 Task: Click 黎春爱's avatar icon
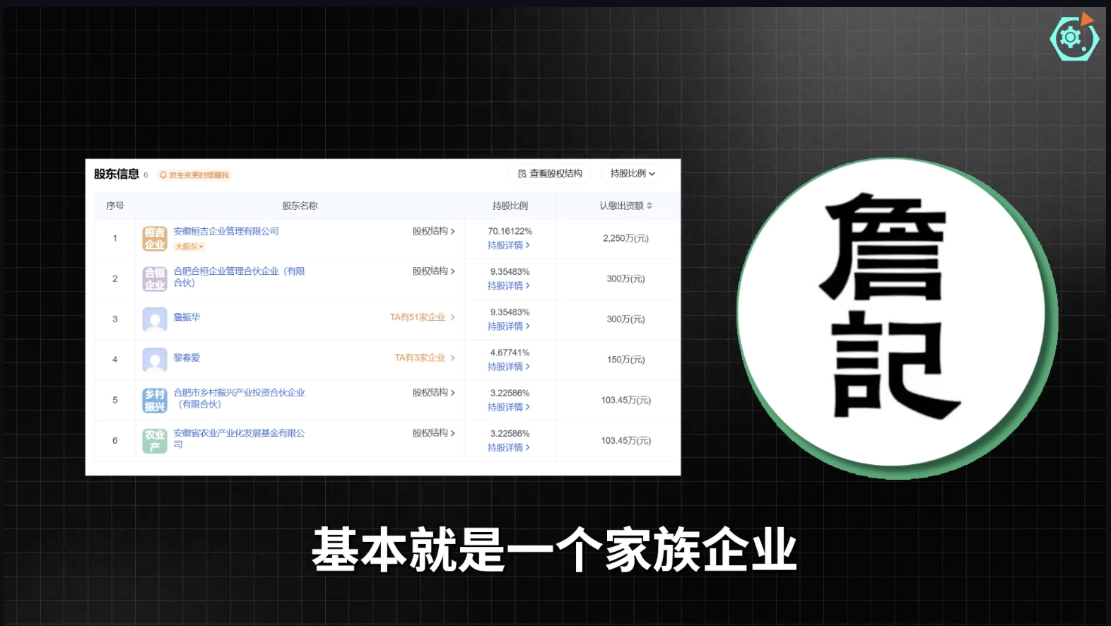pyautogui.click(x=155, y=360)
